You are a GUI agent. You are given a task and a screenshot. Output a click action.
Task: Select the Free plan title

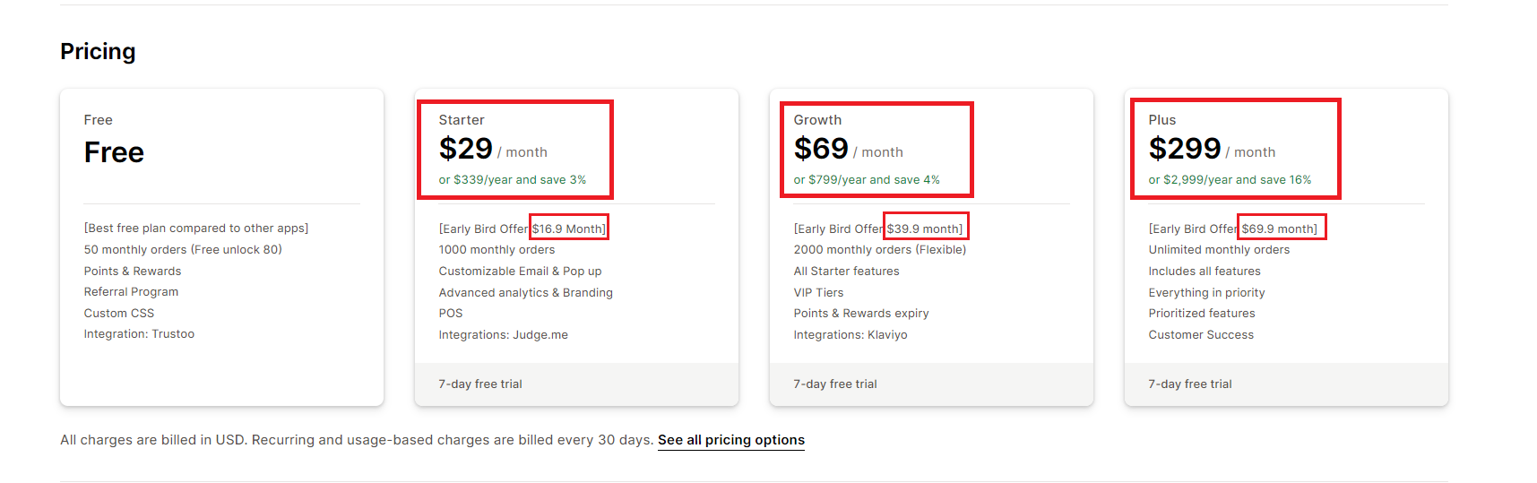(114, 152)
